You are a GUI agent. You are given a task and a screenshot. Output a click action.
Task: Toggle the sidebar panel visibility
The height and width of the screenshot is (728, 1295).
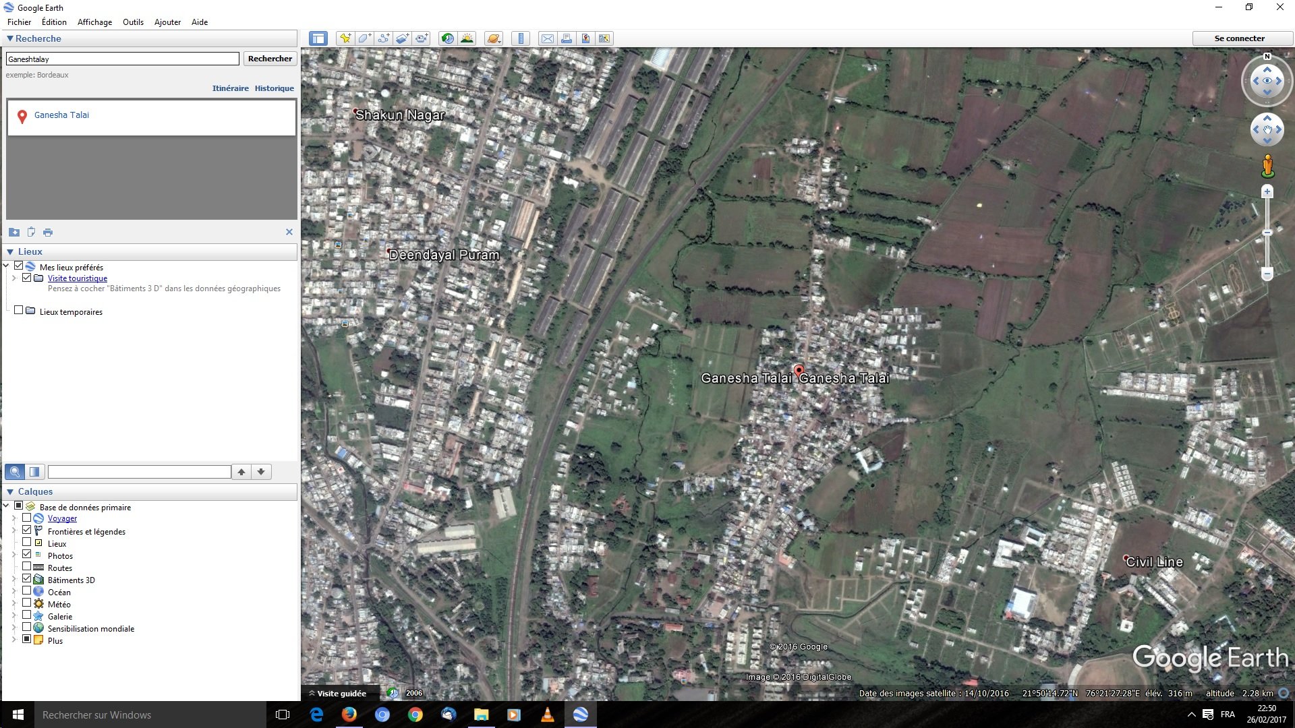(x=317, y=38)
